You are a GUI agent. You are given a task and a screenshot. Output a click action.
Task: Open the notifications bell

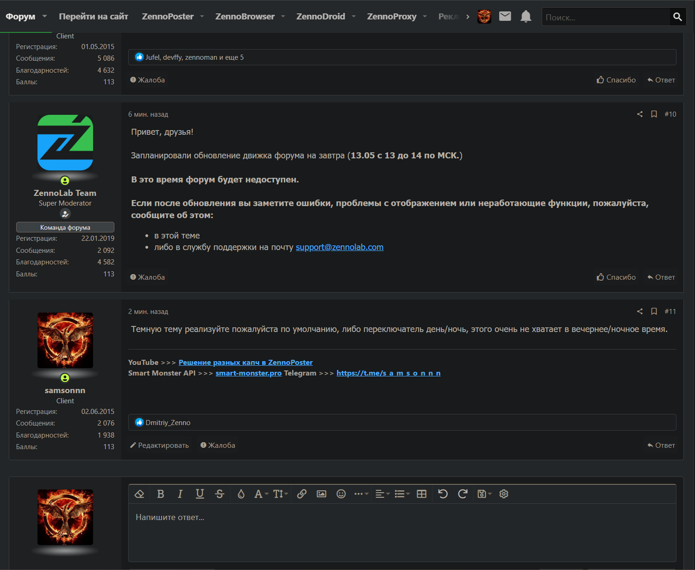526,17
